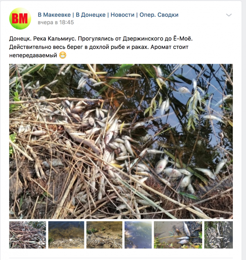The image size is (246, 260).
Task: Click the Новости part of community title
Action: click(123, 15)
